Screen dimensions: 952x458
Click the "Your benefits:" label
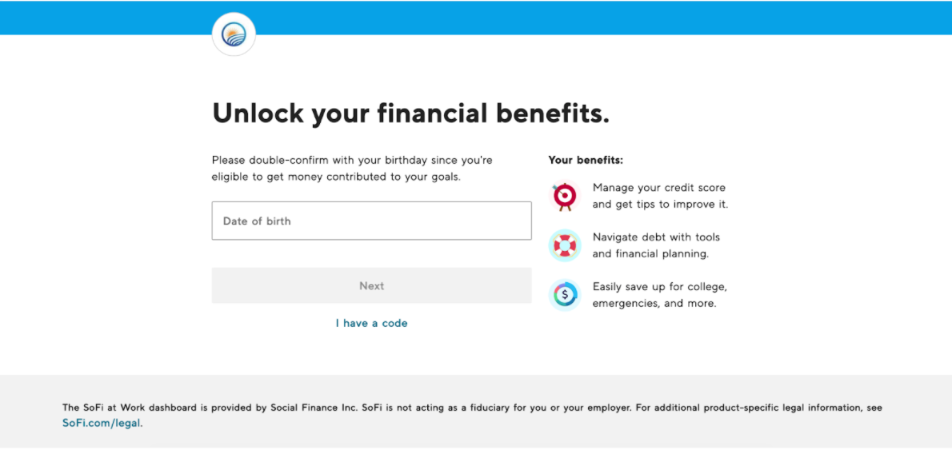[585, 160]
